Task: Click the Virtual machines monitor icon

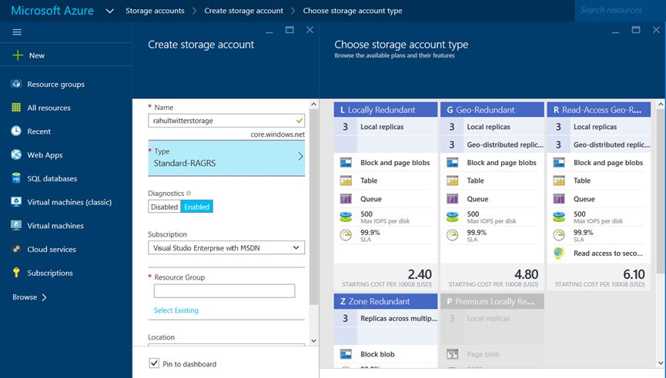Action: [x=16, y=225]
